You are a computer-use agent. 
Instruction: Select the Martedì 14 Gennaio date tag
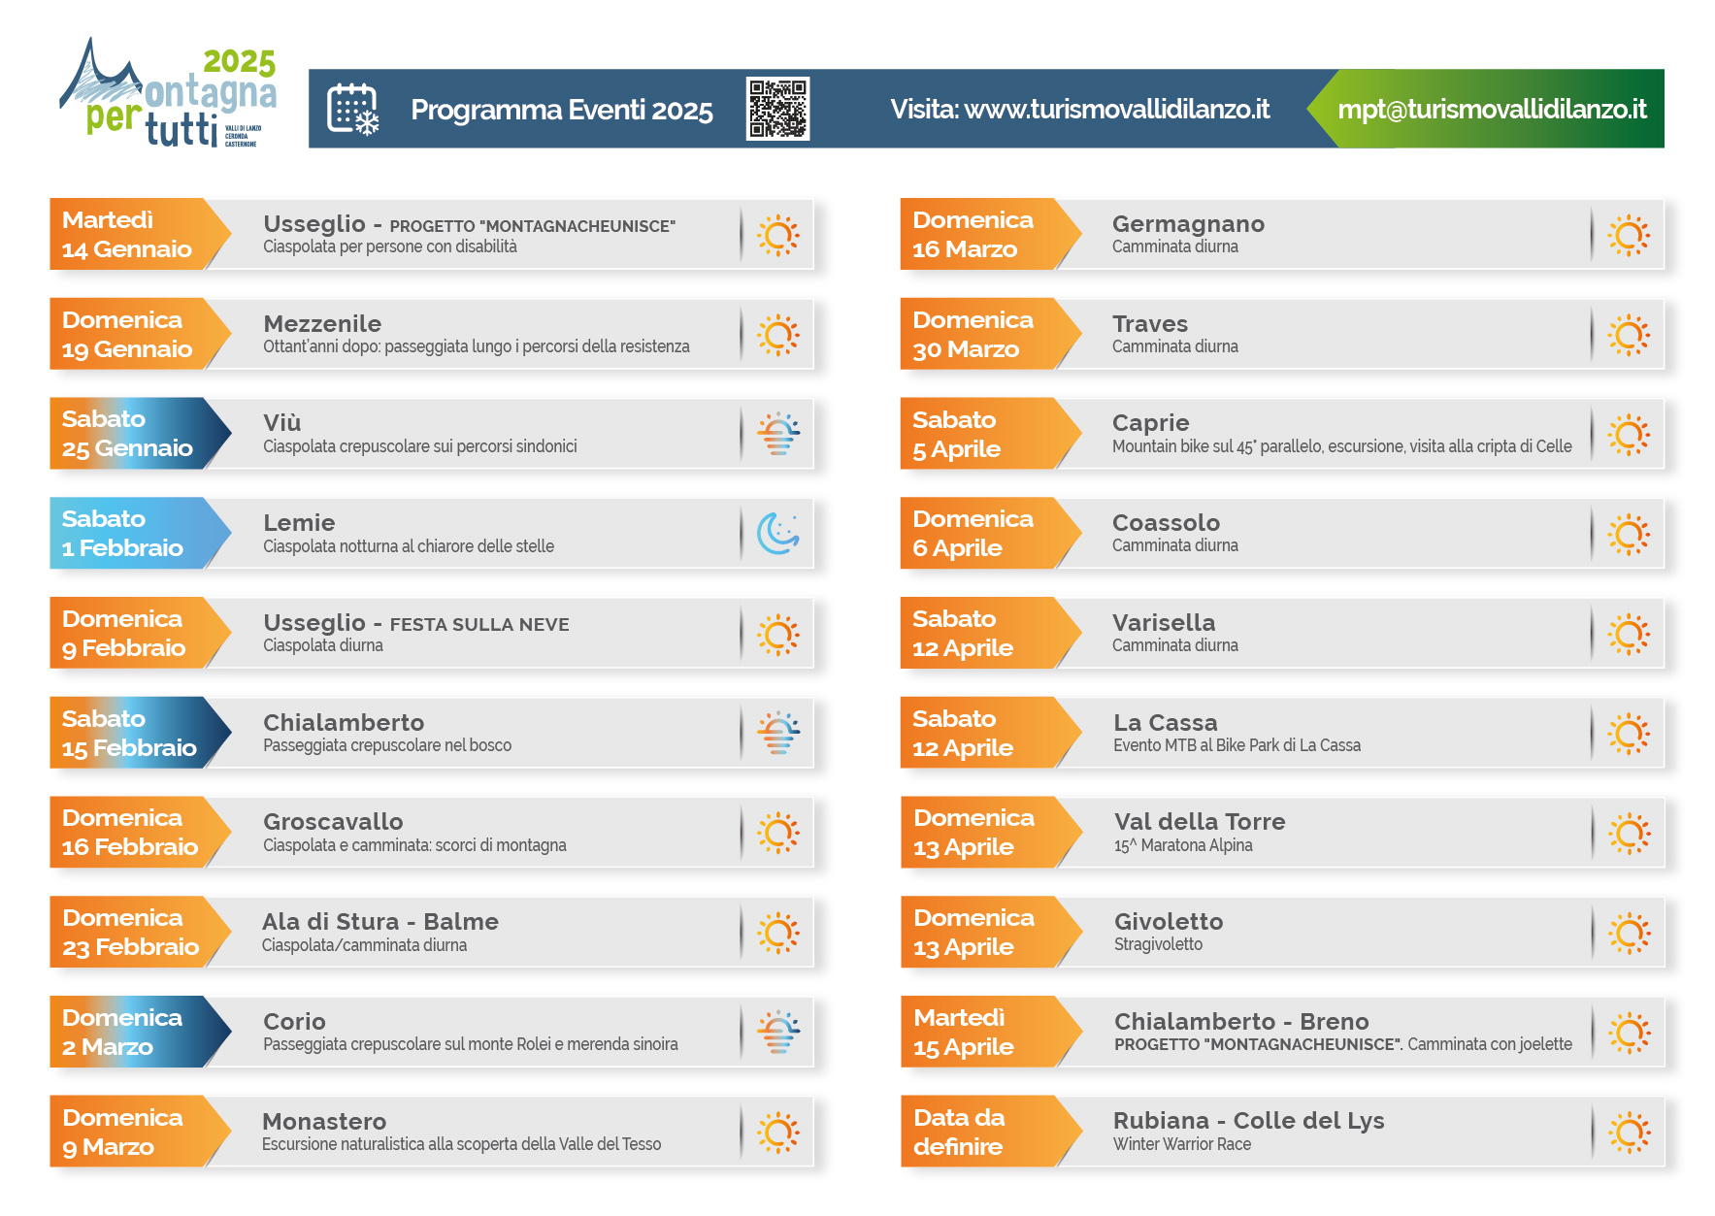point(128,235)
